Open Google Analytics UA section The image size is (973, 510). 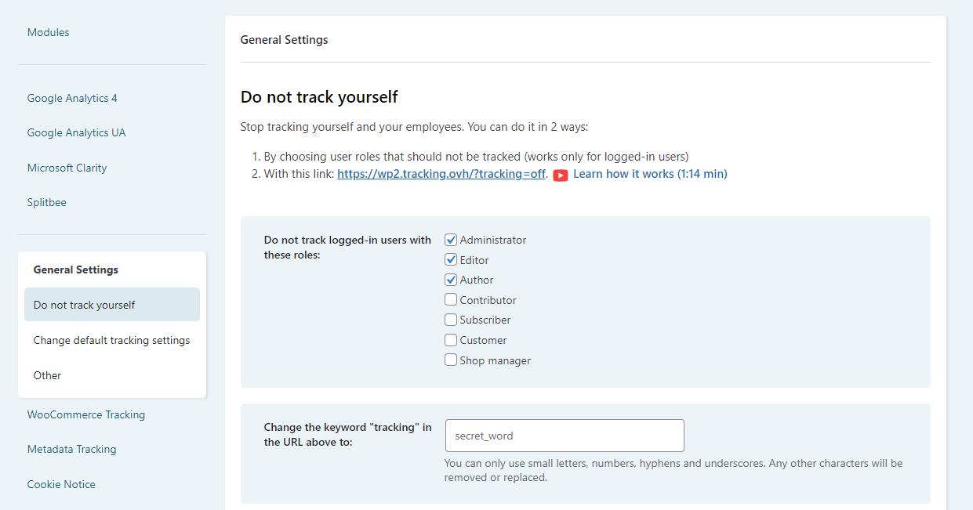click(x=76, y=132)
